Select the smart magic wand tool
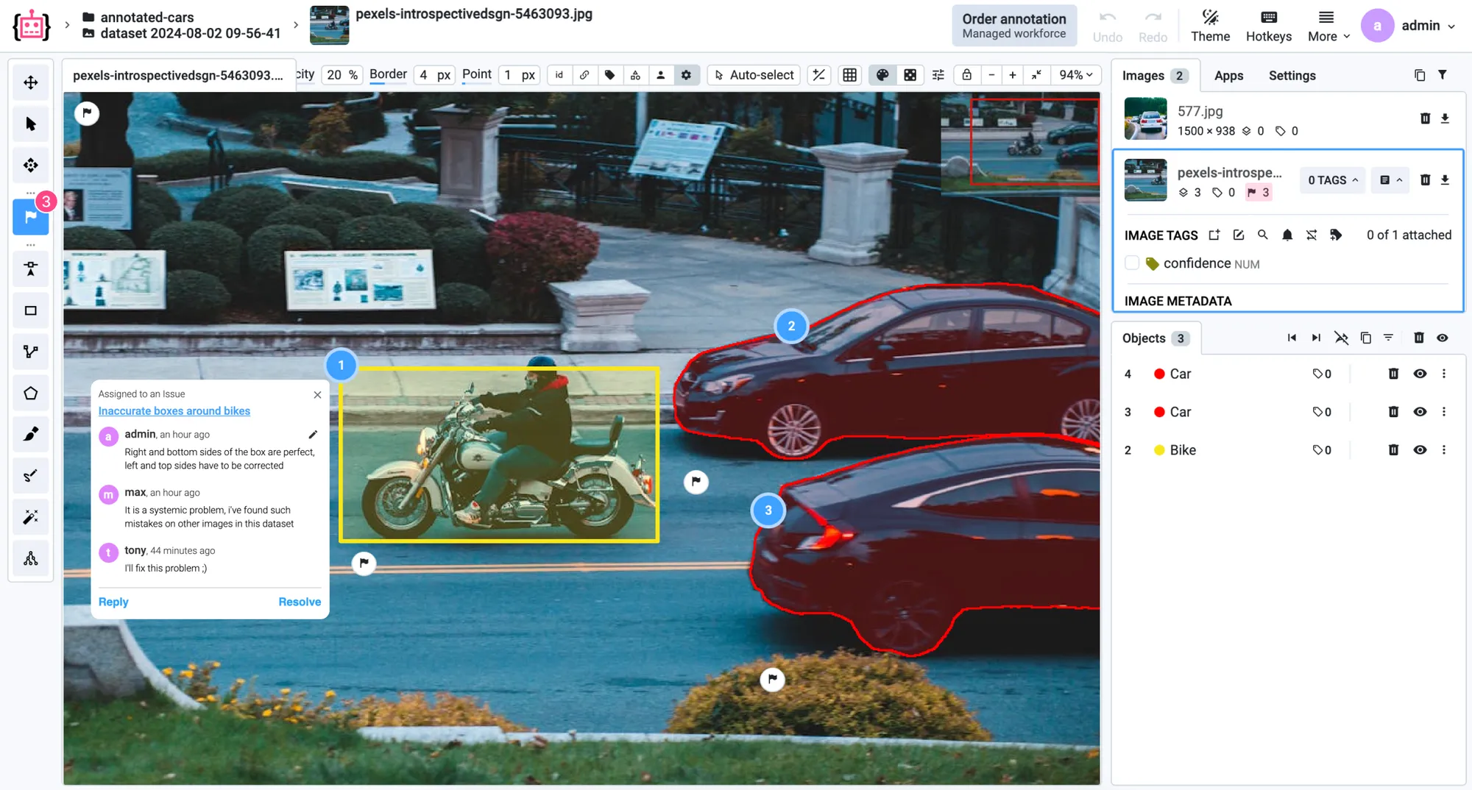1472x790 pixels. click(31, 517)
